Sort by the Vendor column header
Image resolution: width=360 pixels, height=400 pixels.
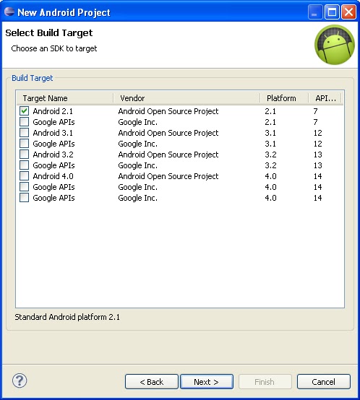(187, 98)
